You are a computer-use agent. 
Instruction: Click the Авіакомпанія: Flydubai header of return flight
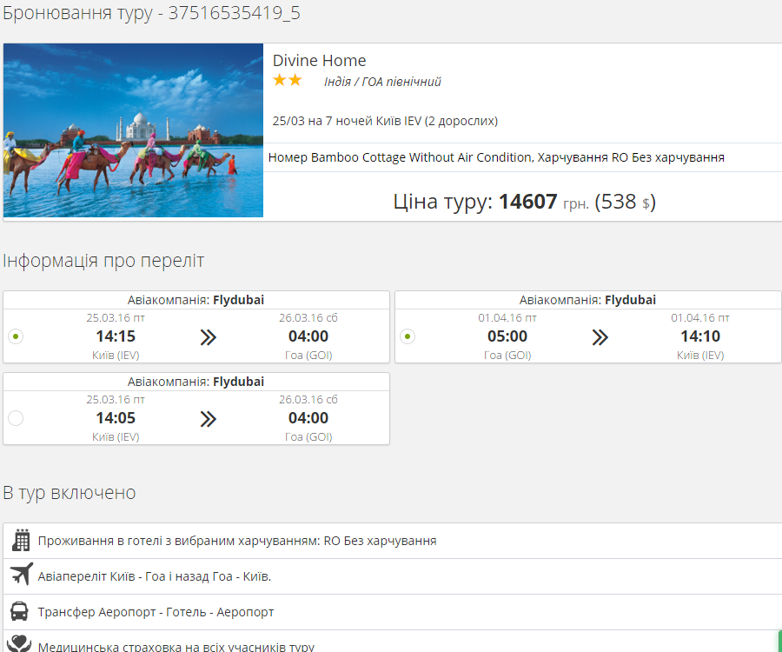click(x=587, y=300)
